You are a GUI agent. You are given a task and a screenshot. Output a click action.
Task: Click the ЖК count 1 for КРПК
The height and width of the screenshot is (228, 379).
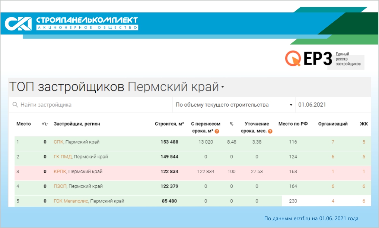click(x=364, y=172)
